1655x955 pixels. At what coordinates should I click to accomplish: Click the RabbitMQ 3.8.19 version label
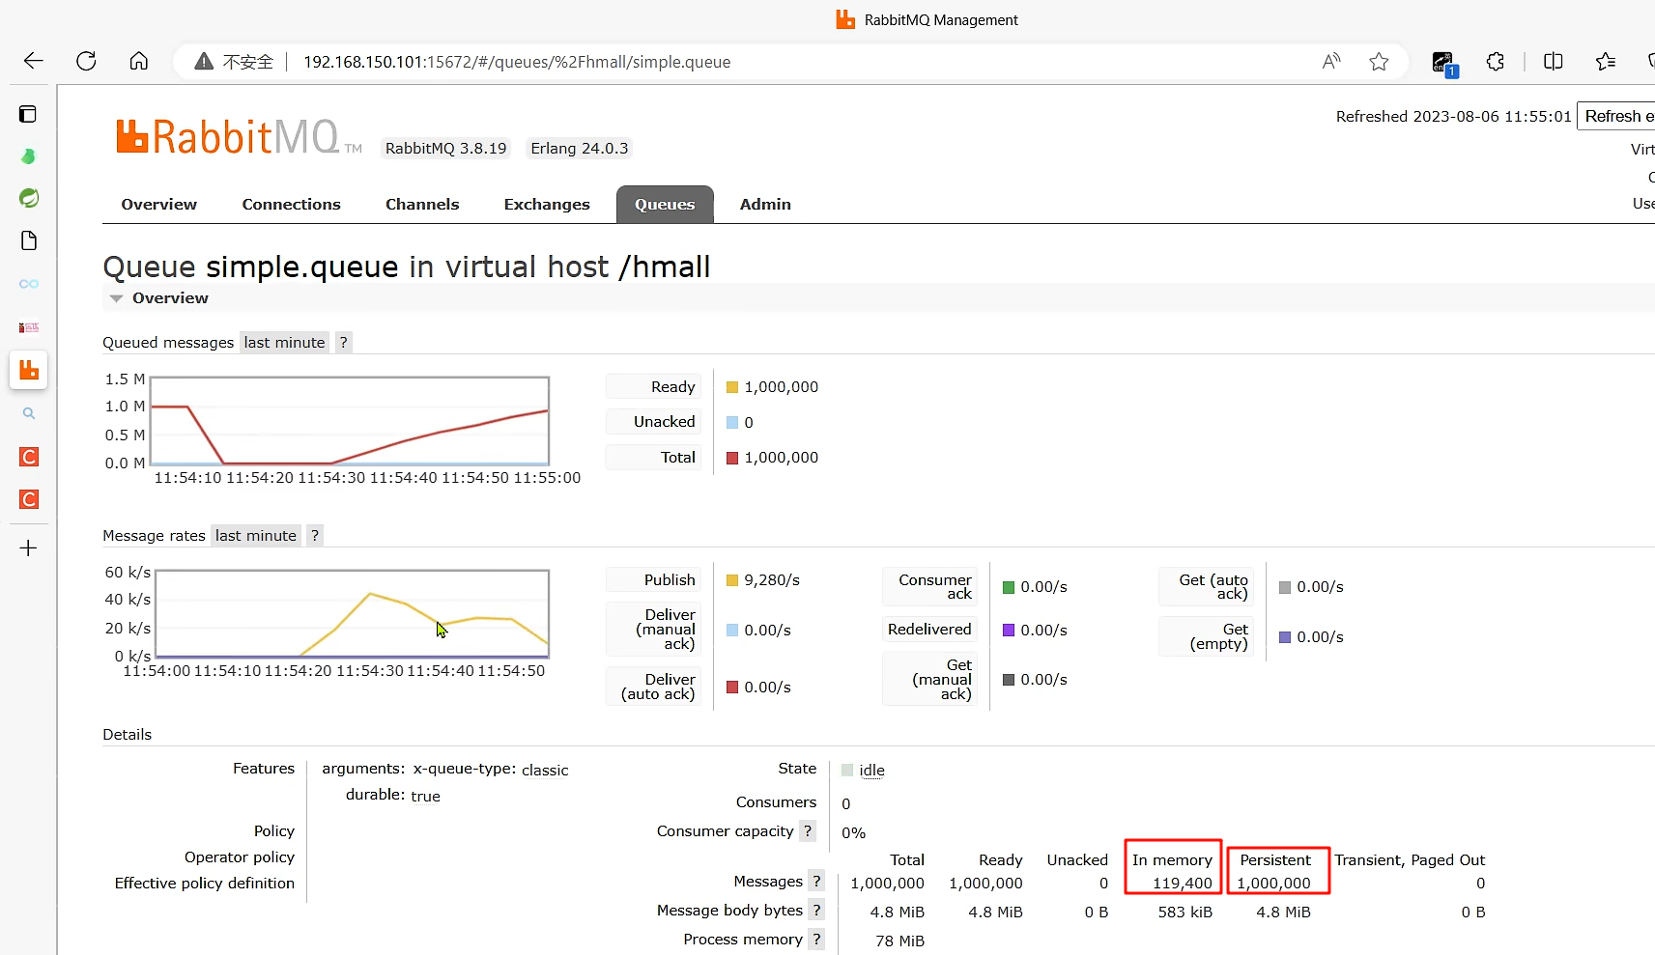coord(445,148)
